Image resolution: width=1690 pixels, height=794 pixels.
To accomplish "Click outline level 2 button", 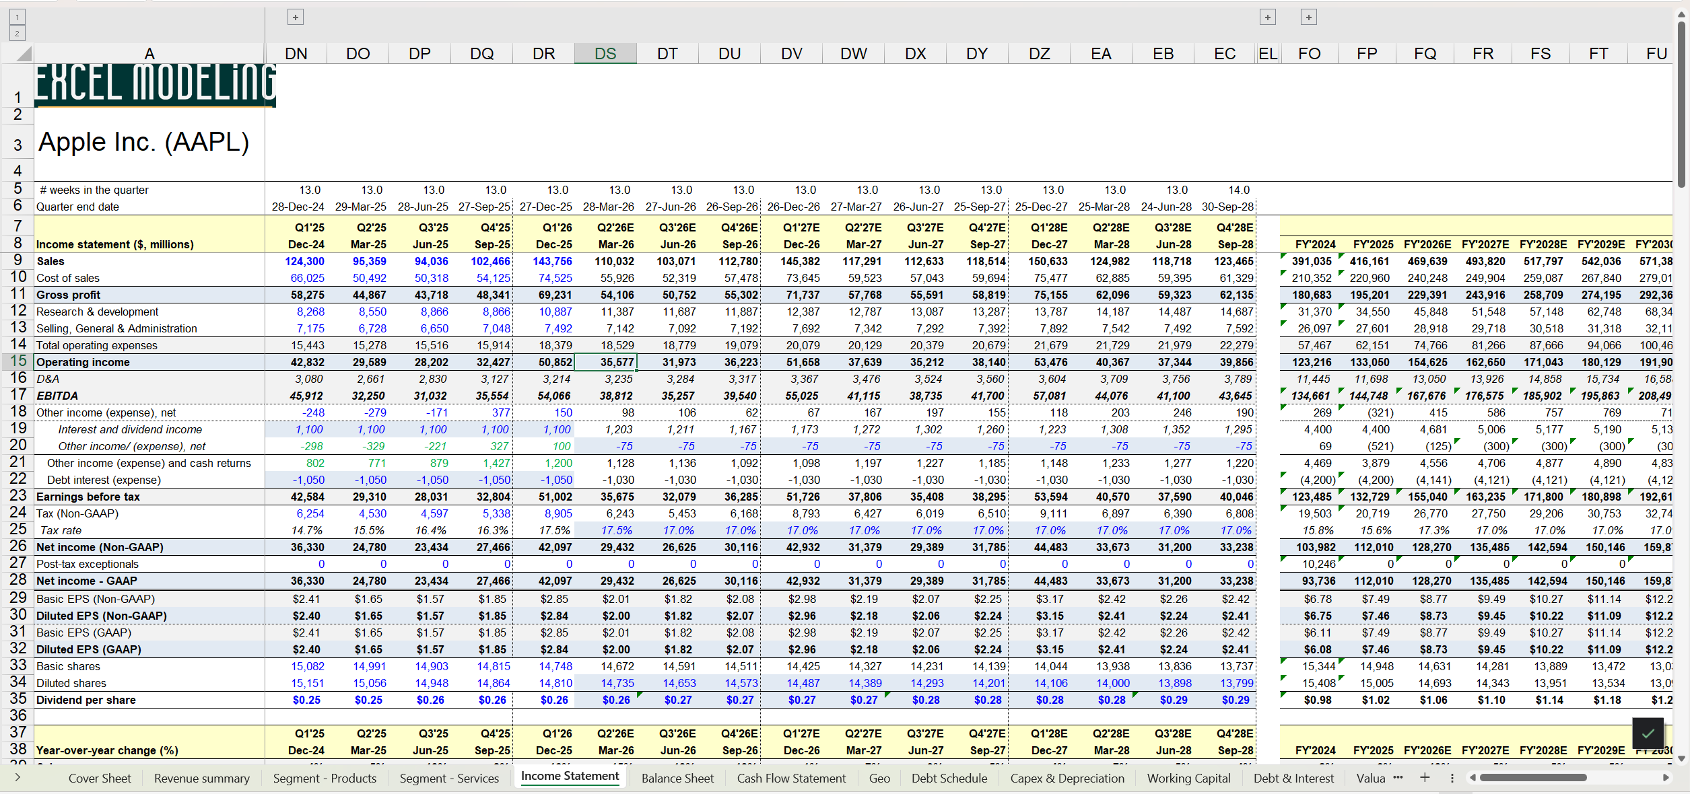I will click(18, 33).
